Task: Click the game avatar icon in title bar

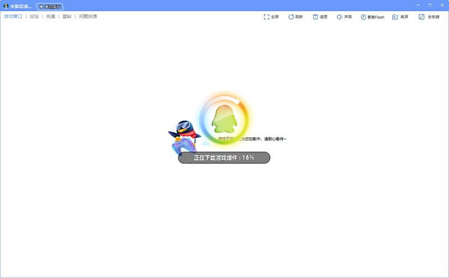Action: (6, 6)
